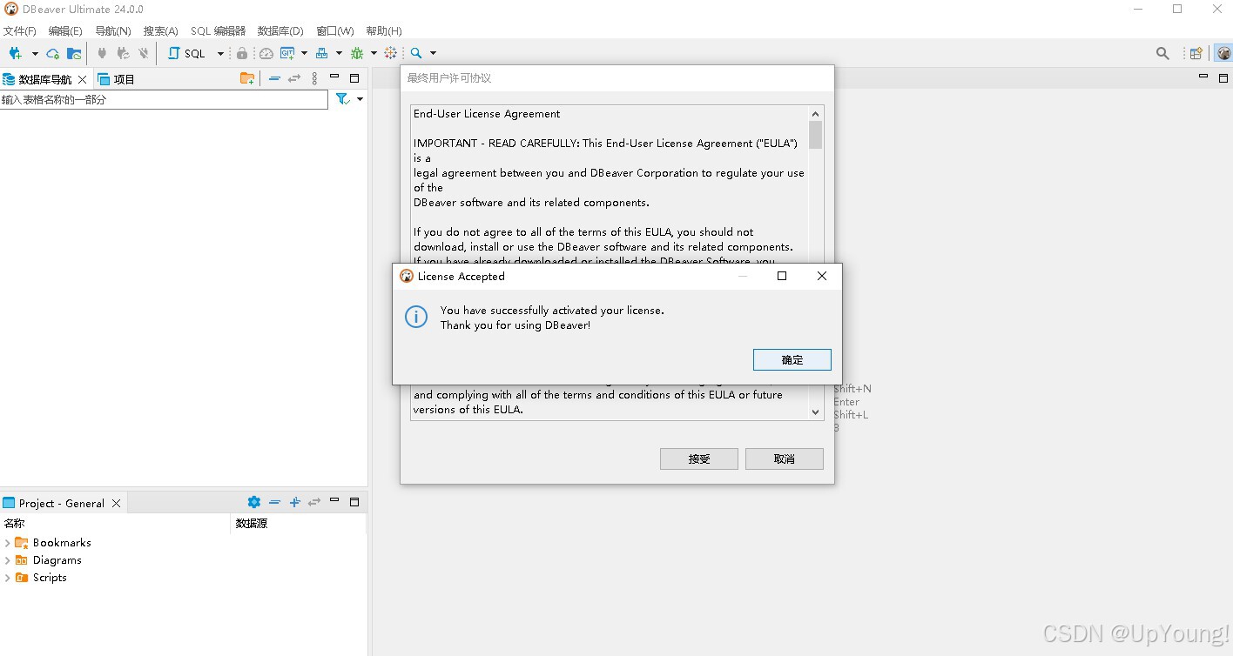
Task: Click the new database connection plug icon
Action: pos(15,53)
